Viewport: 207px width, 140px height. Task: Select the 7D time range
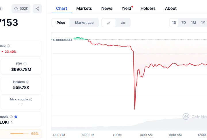click(x=183, y=23)
